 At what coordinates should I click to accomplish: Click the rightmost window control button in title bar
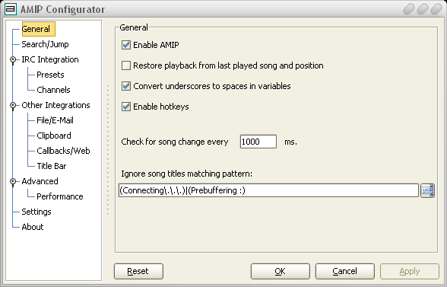click(x=436, y=9)
